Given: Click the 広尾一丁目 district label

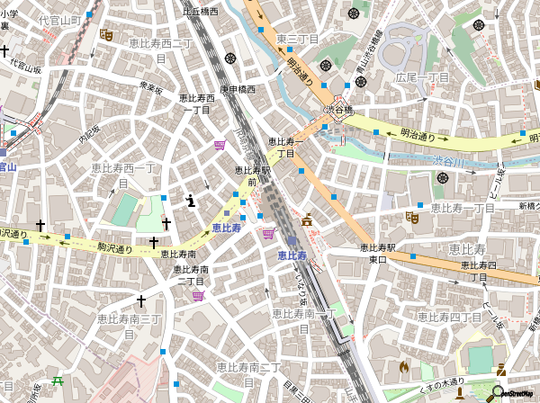Looking at the screenshot, I should point(421,77).
